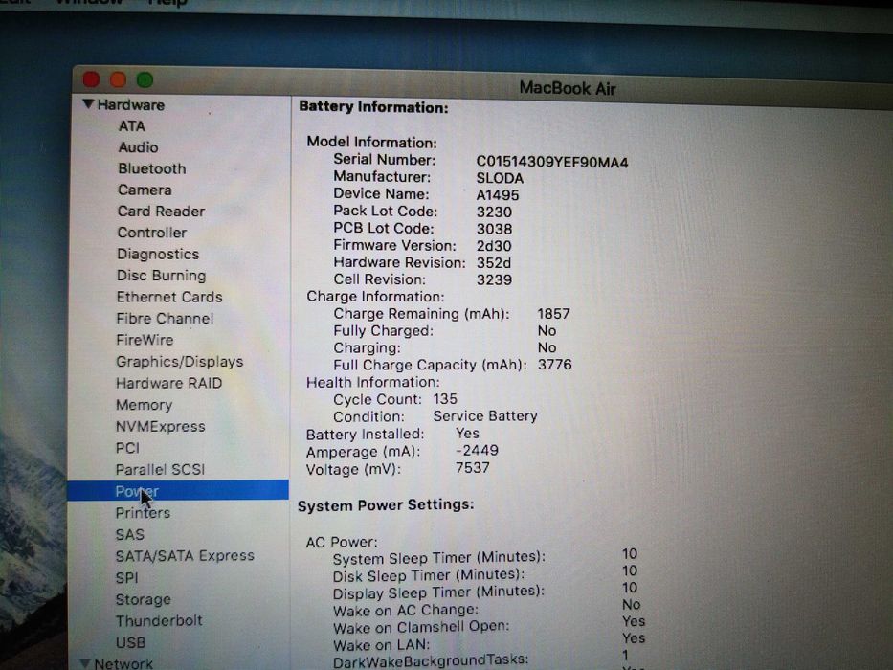Show Ethernet Cards information
The height and width of the screenshot is (670, 893).
click(x=169, y=297)
